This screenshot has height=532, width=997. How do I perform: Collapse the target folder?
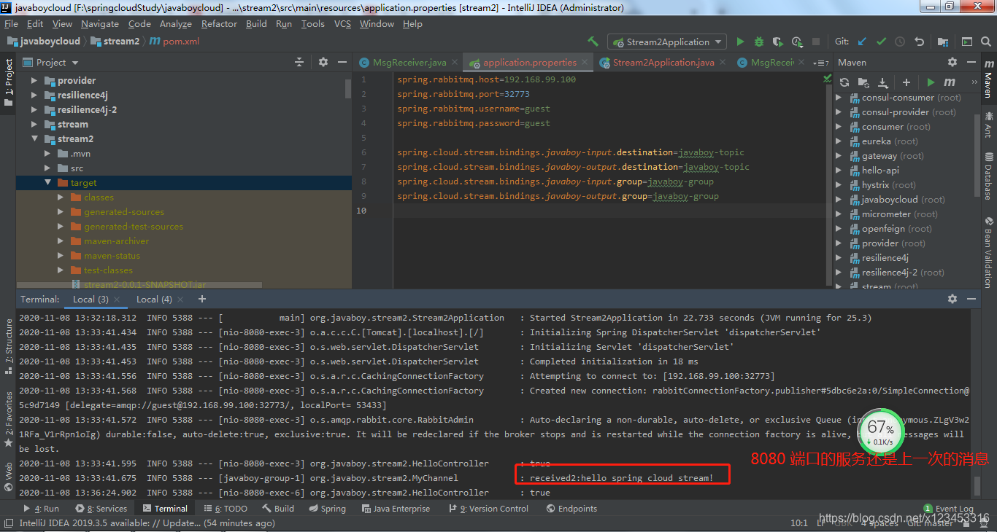(47, 183)
